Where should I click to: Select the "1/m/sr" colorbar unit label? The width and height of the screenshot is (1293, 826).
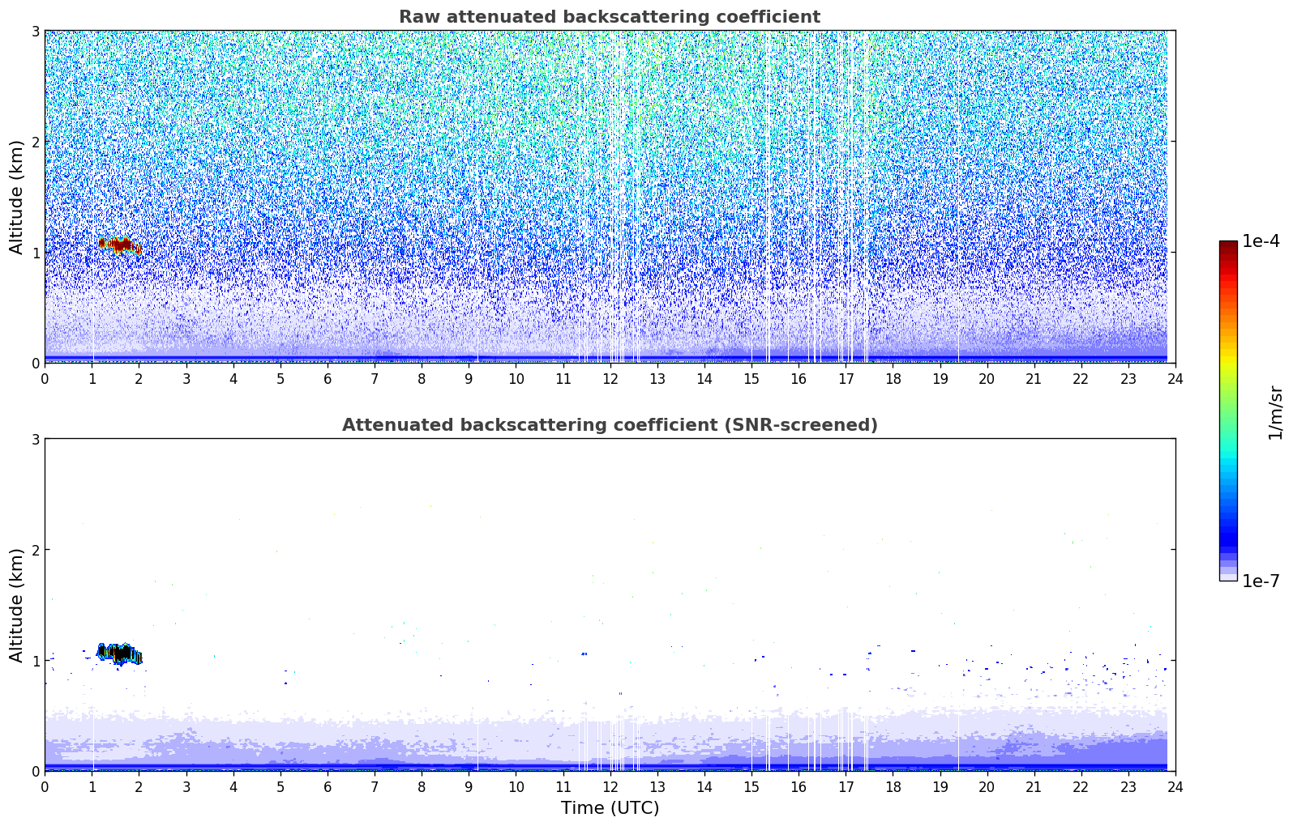1275,412
